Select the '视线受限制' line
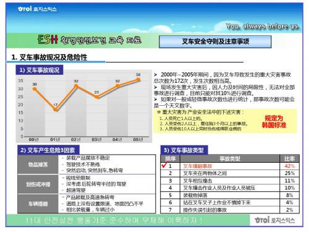The height and width of the screenshot is (232, 309). [x=76, y=178]
